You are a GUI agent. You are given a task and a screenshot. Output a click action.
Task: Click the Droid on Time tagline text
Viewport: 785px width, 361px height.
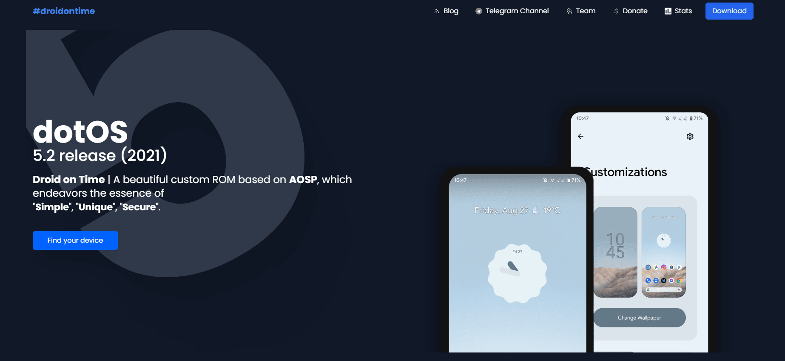click(x=192, y=193)
